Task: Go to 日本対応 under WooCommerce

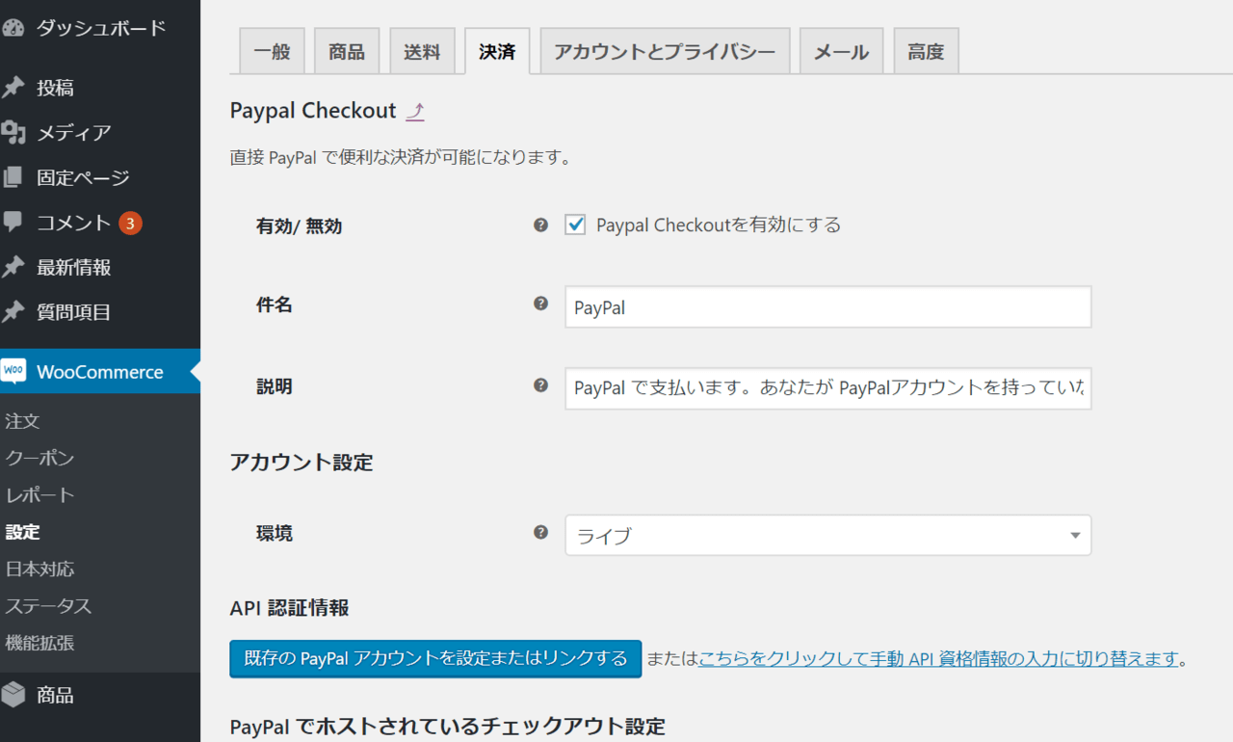Action: (39, 569)
